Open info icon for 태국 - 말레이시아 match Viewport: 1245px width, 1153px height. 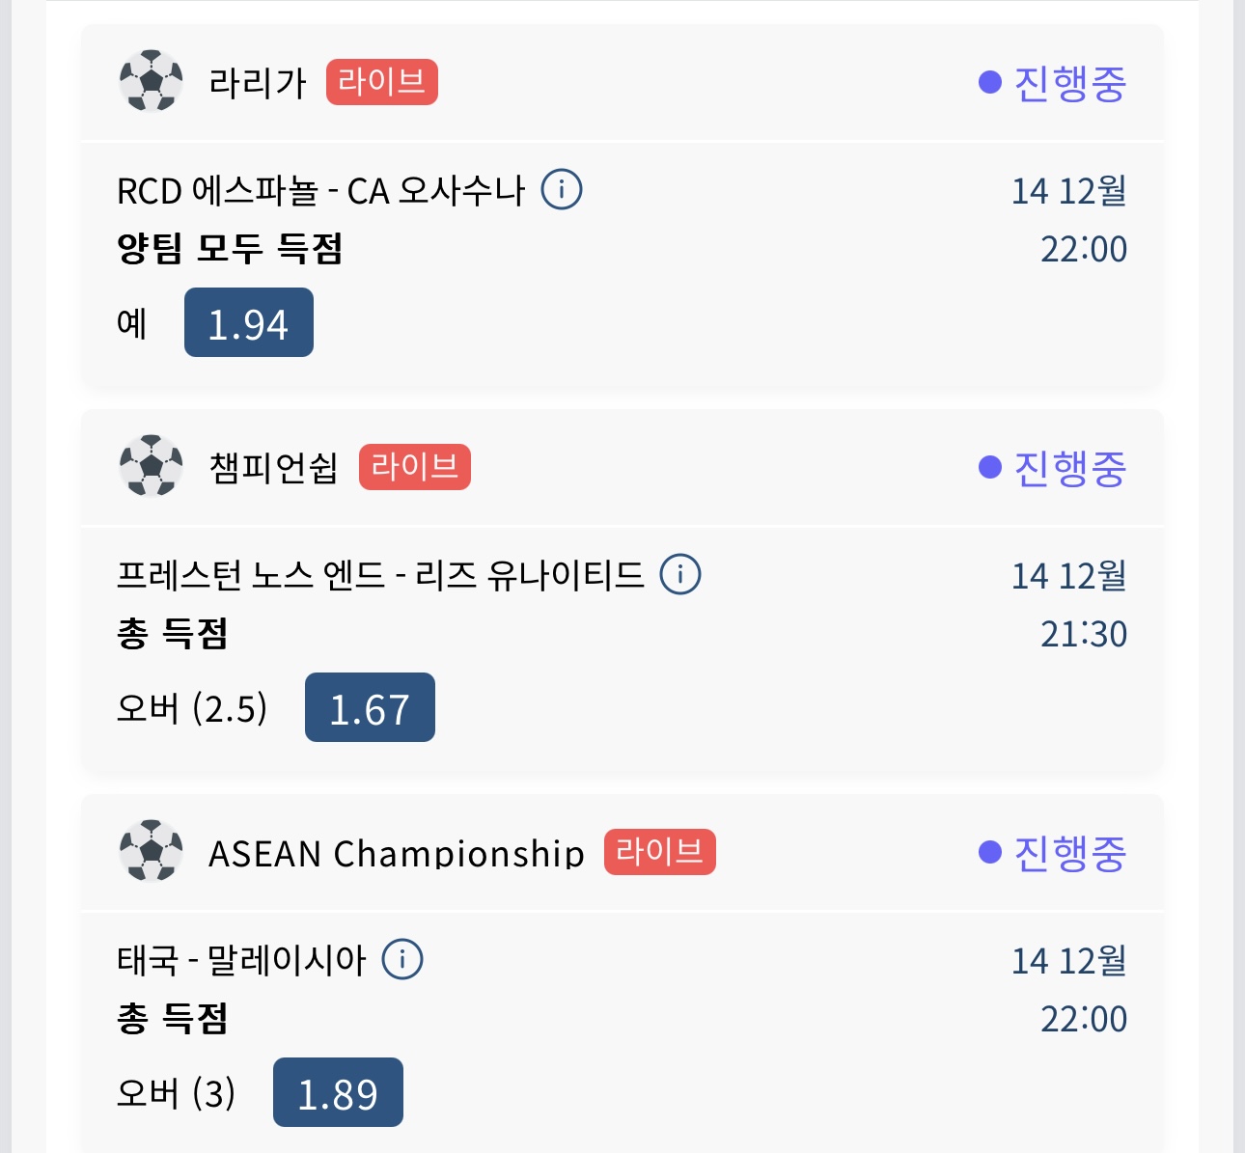click(x=402, y=959)
